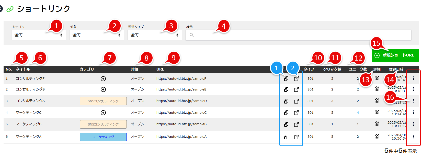Viewport: 422px width, 160px height.
Task: Click the URL https://auto-id.btz.jp/sampleA
Action: 181,136
